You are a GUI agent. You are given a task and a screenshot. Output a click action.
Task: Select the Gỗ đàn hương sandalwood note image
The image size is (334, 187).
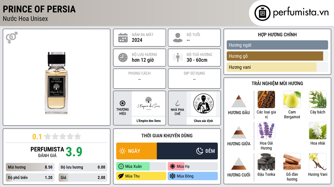tap(292, 162)
